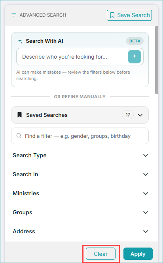
Task: Click the 17 count badge on Saved Searches
Action: [x=128, y=115]
